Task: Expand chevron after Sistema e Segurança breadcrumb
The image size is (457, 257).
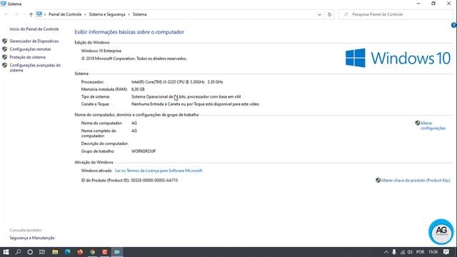Action: pos(129,14)
